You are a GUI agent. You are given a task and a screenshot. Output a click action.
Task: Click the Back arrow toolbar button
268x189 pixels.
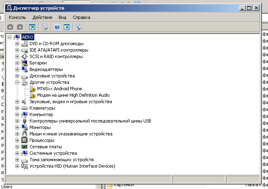[10, 27]
